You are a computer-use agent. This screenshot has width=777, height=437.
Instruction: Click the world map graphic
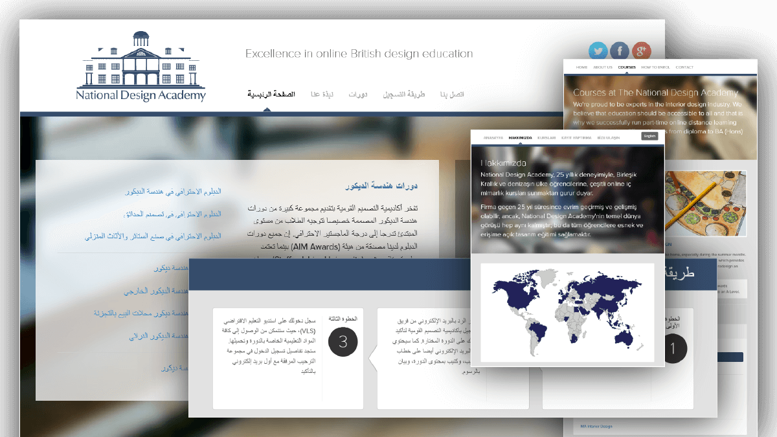tap(567, 313)
